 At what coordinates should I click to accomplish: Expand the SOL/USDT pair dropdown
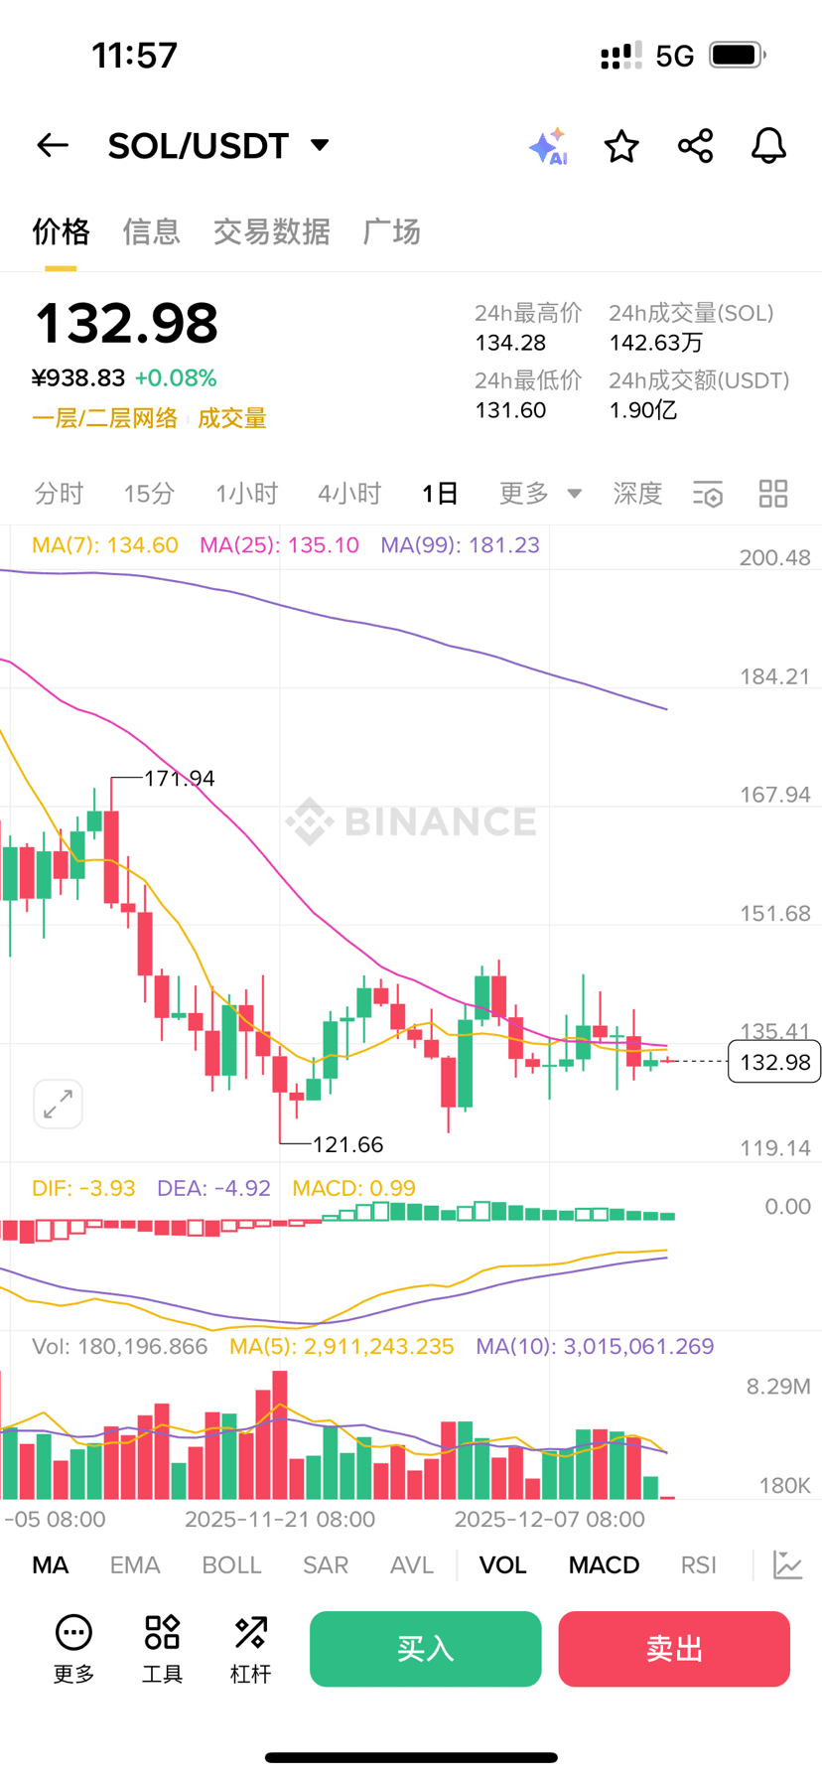coord(320,145)
